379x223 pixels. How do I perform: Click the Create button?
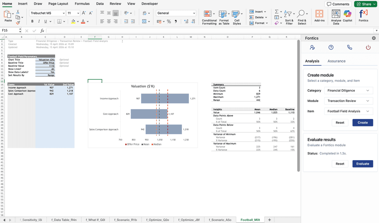point(363,123)
